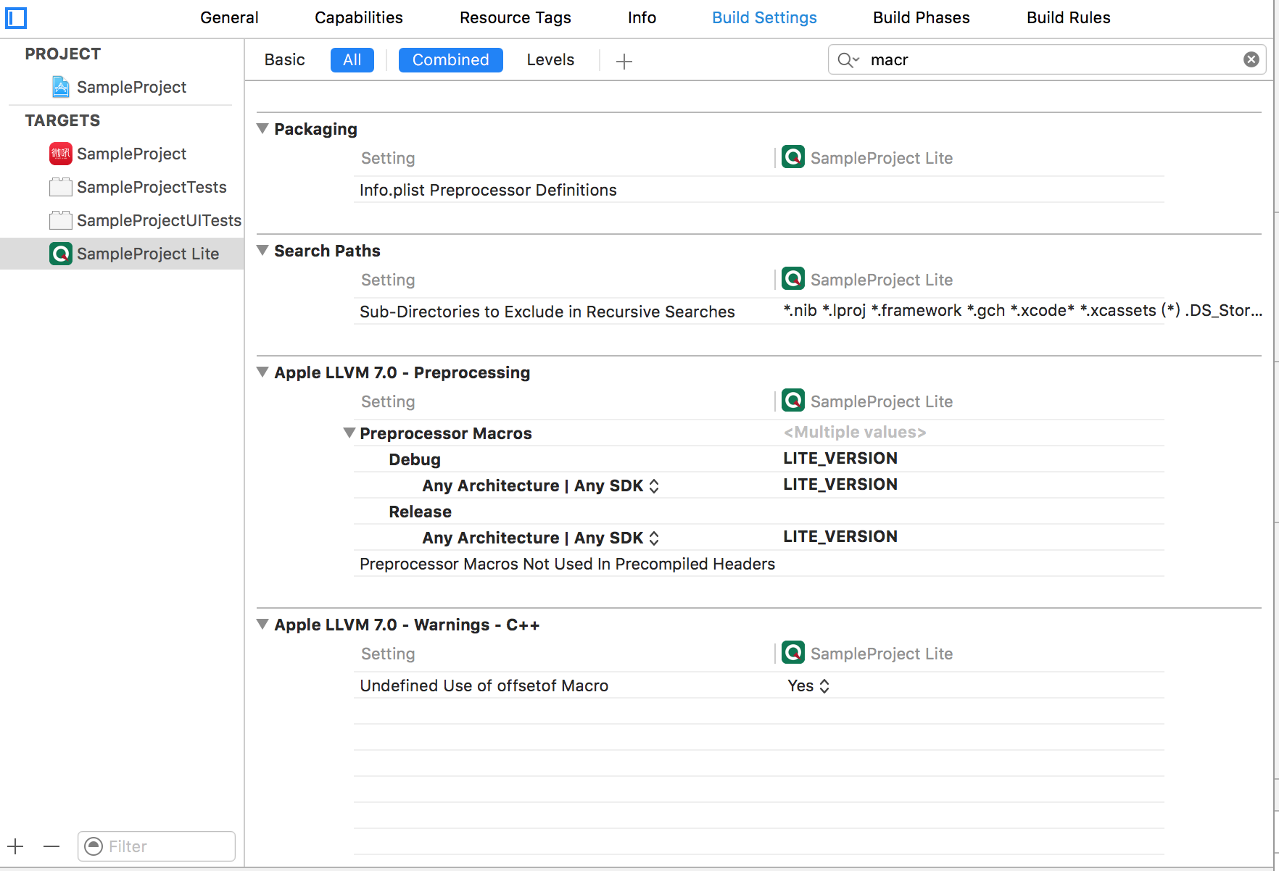This screenshot has height=871, width=1279.
Task: Collapse the Search Paths section
Action: tap(262, 251)
